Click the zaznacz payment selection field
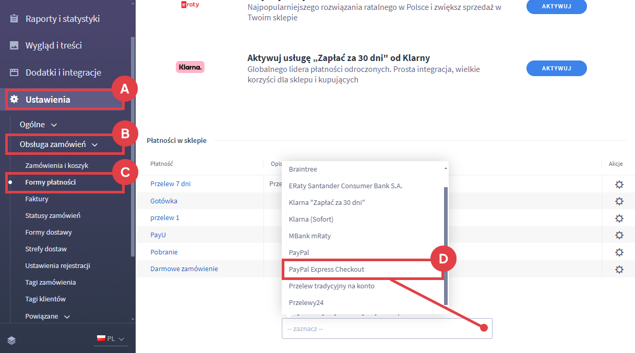Viewport: 635px width, 353px height. (387, 329)
